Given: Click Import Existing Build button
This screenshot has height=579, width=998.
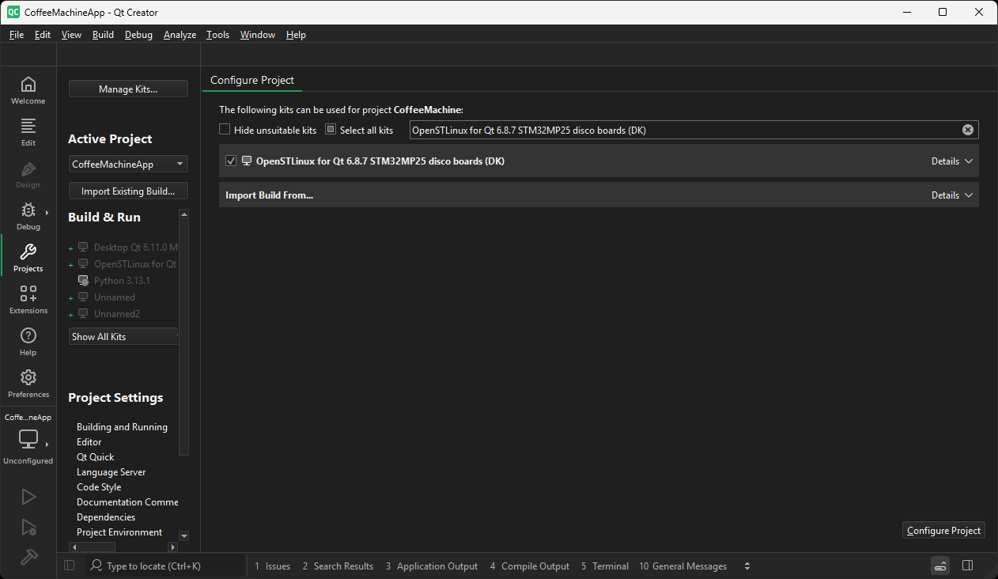Looking at the screenshot, I should 127,191.
